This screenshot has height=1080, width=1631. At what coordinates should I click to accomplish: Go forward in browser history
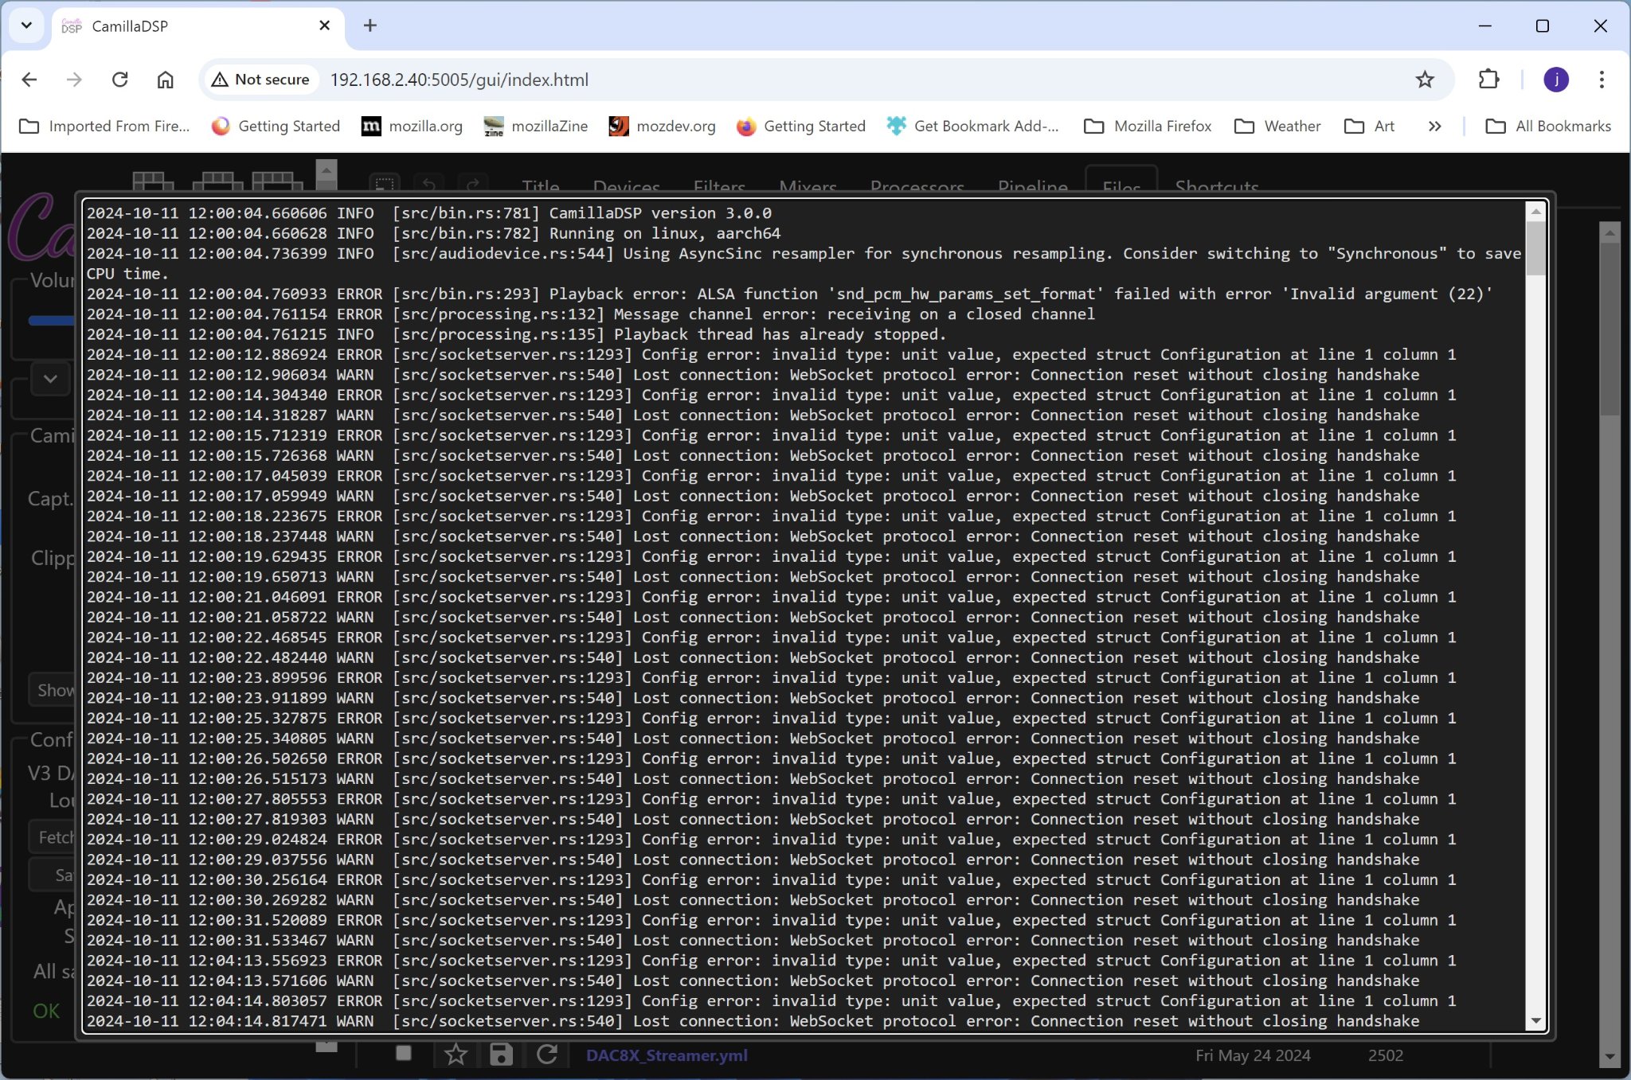(x=74, y=80)
